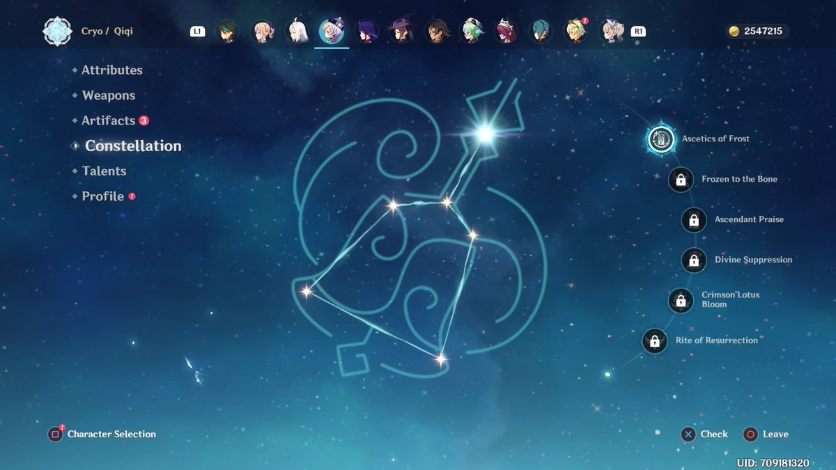The height and width of the screenshot is (470, 836).
Task: Select the blonde portrait with red alert badge
Action: 576,31
